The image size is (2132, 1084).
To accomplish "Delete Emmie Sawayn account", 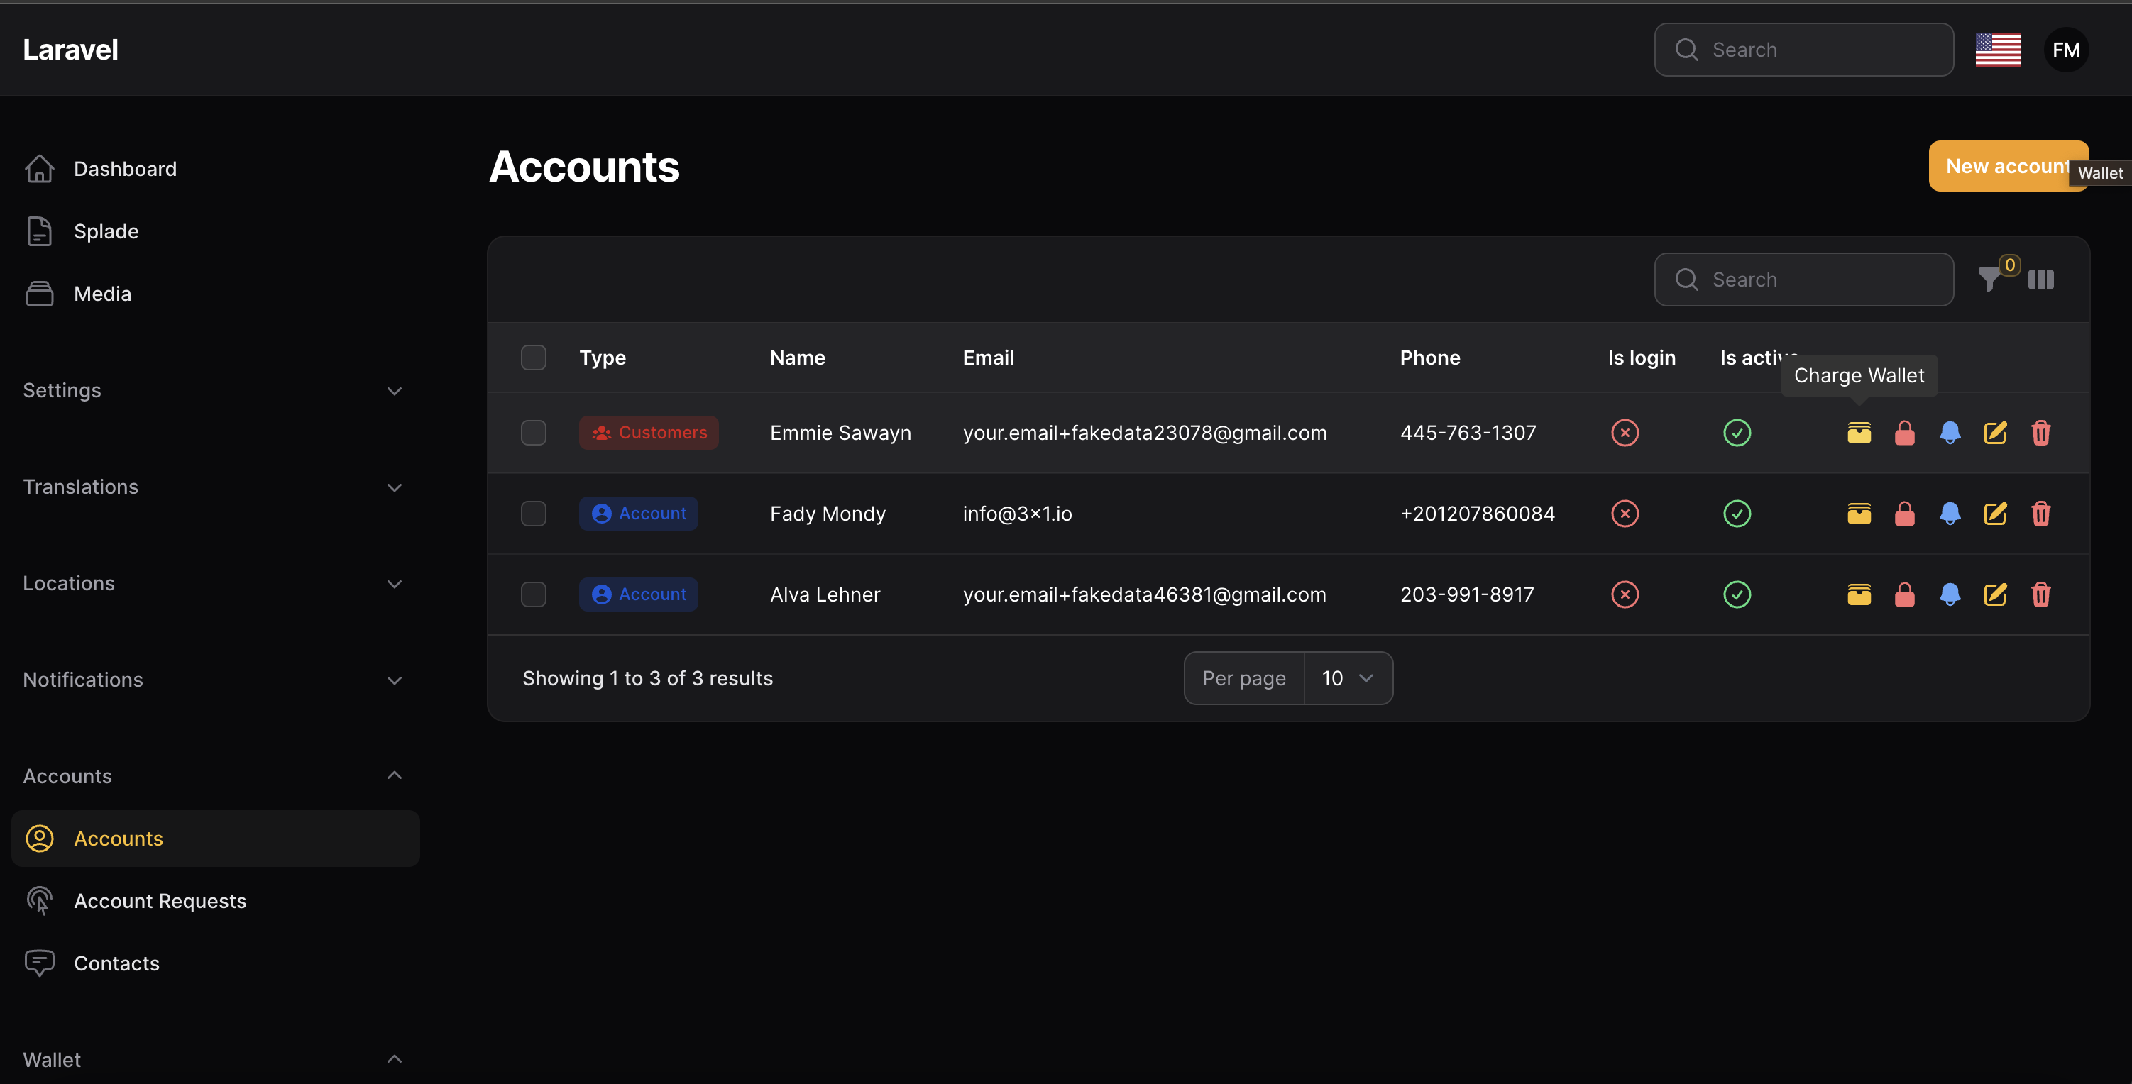I will point(2041,433).
